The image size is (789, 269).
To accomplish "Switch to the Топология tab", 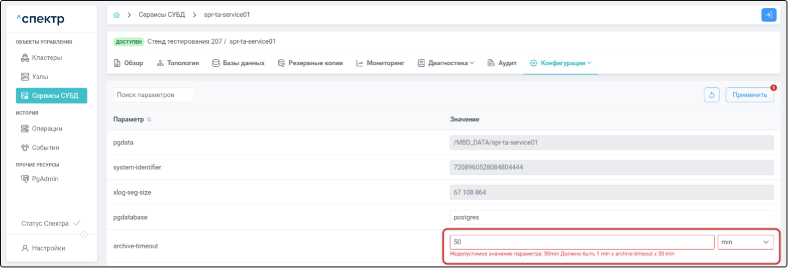I will [178, 63].
